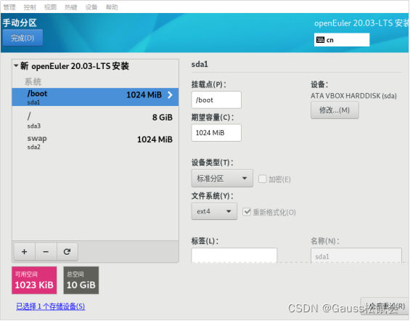The image size is (410, 321).
Task: Click the 系统 group heading
Action: click(x=33, y=81)
